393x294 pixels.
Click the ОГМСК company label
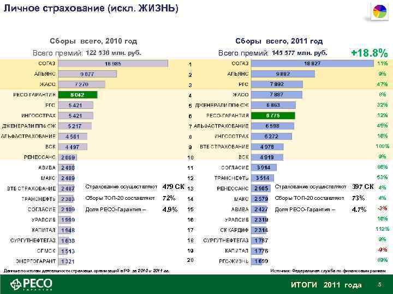point(46,251)
